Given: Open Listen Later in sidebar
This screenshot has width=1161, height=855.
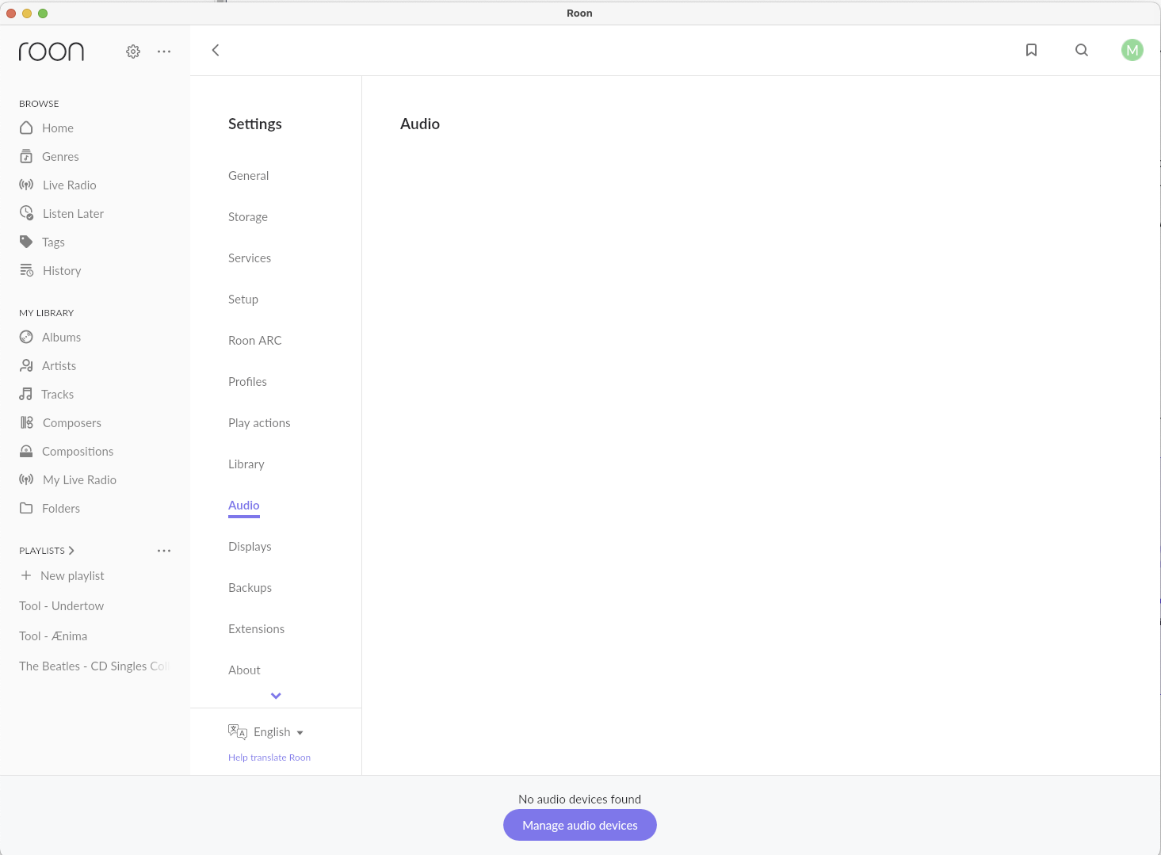Looking at the screenshot, I should [73, 214].
